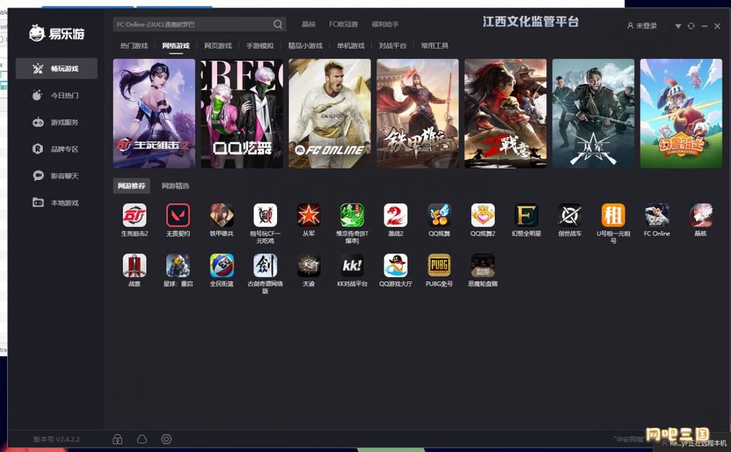Open 畅玩游戏 in the sidebar
Viewport: 731px width, 452px height.
pyautogui.click(x=56, y=69)
